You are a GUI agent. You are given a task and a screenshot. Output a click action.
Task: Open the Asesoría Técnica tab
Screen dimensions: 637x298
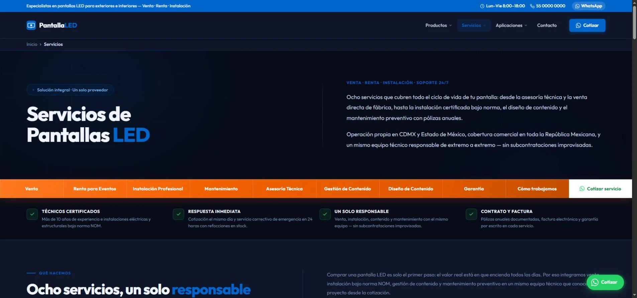click(284, 189)
